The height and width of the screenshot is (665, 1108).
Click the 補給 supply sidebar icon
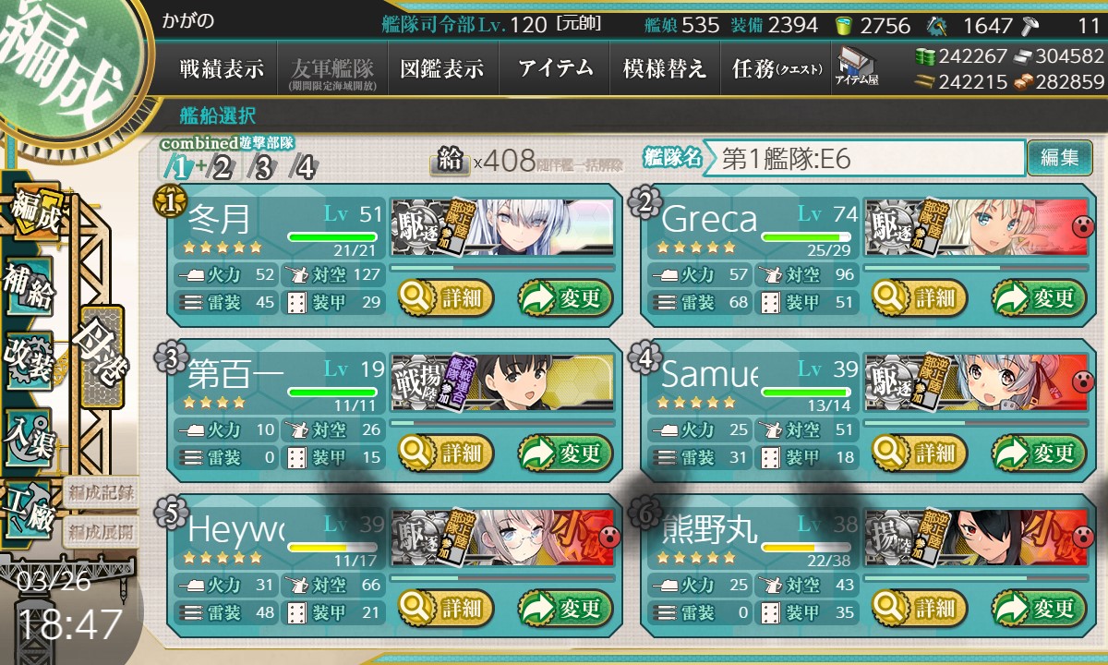click(x=29, y=288)
